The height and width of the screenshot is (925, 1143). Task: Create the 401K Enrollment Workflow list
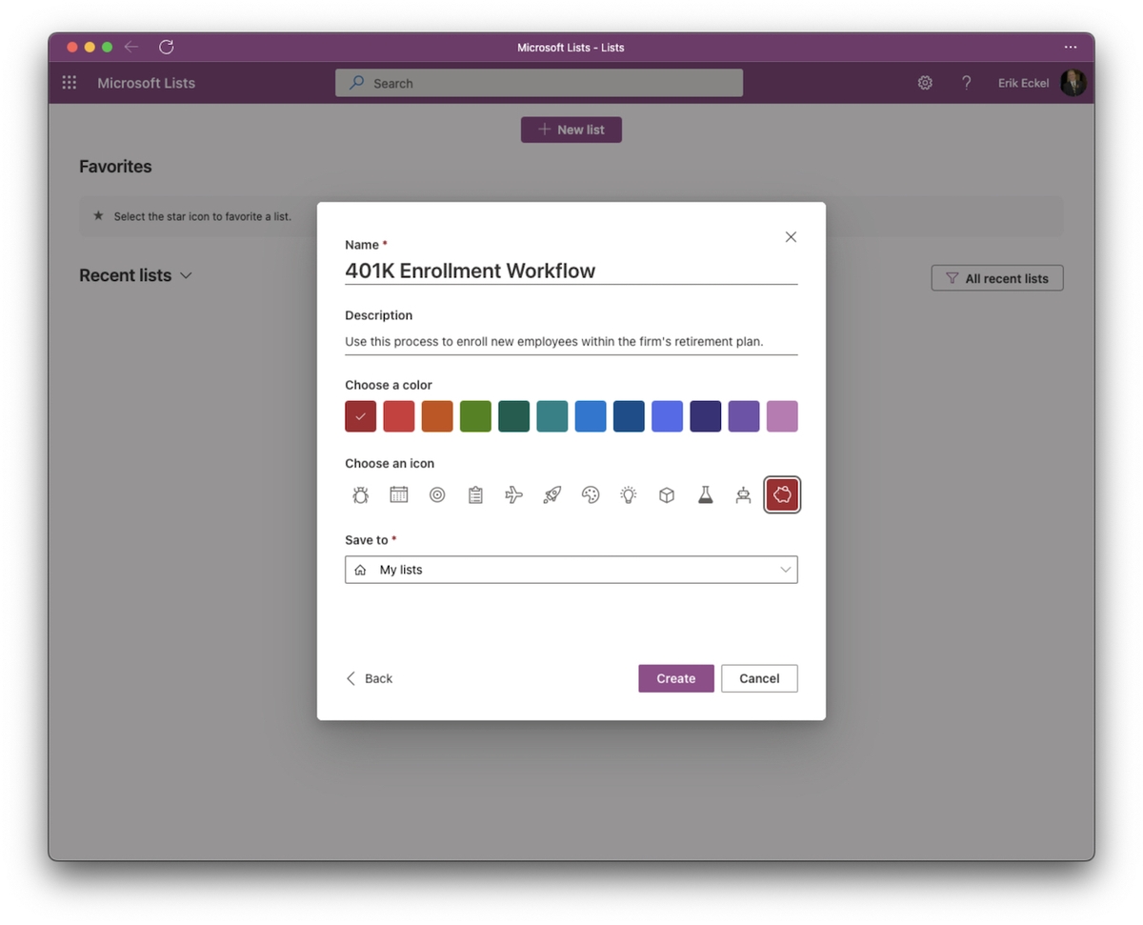pos(675,678)
